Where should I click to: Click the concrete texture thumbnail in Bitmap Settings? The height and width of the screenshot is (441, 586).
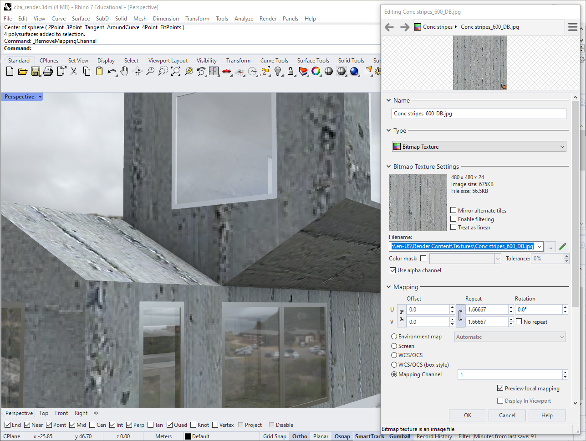418,202
